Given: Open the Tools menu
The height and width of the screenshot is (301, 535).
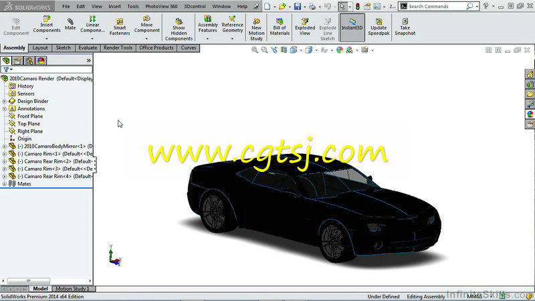Looking at the screenshot, I should tap(132, 6).
